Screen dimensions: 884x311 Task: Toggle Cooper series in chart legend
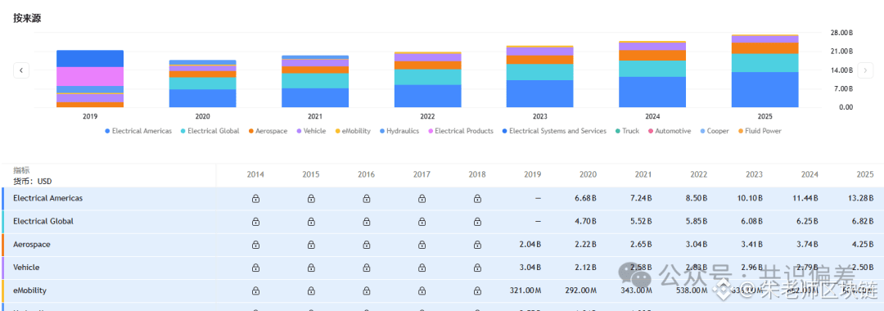click(x=714, y=131)
